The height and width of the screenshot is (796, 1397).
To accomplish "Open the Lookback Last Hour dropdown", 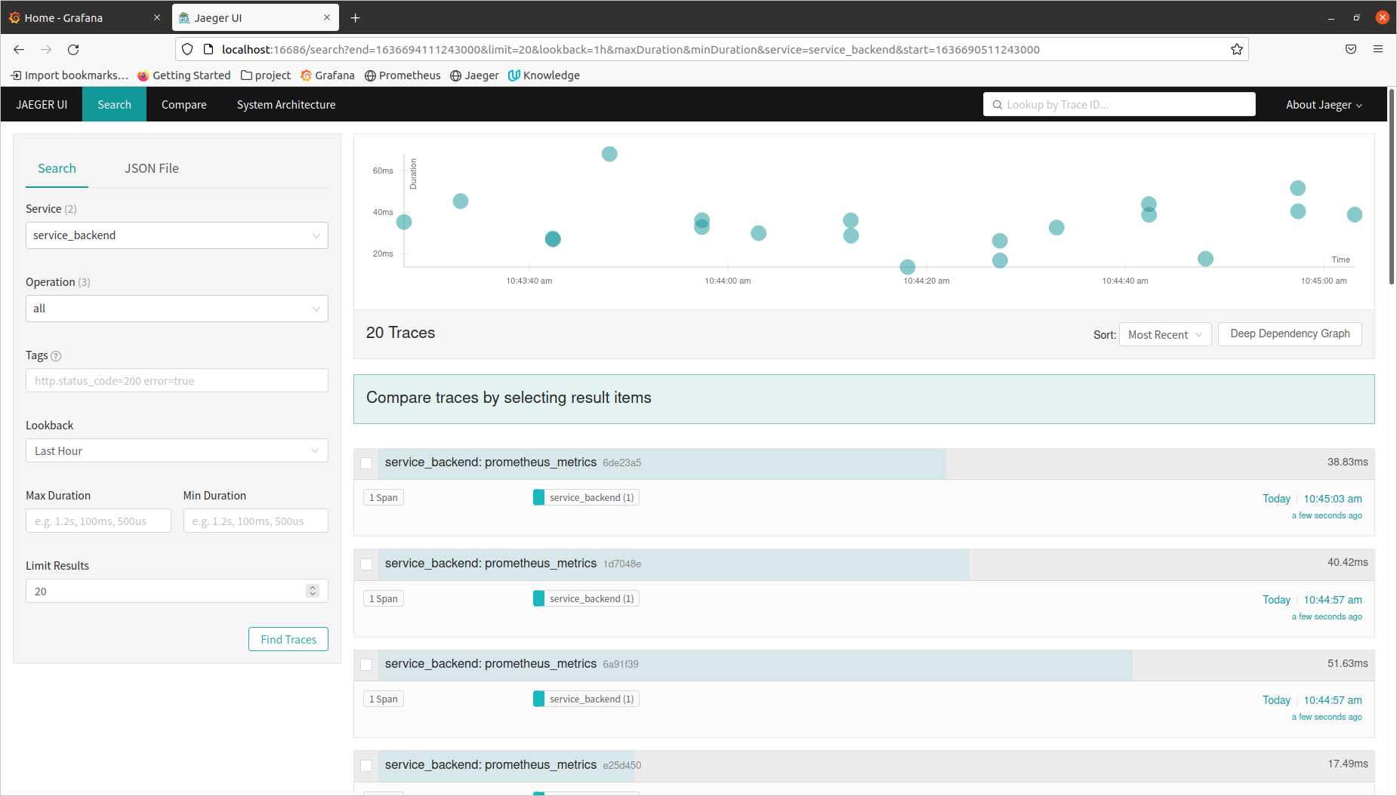I will pos(177,451).
